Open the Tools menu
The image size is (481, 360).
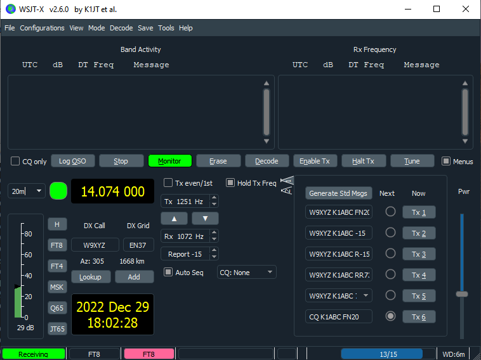click(166, 28)
